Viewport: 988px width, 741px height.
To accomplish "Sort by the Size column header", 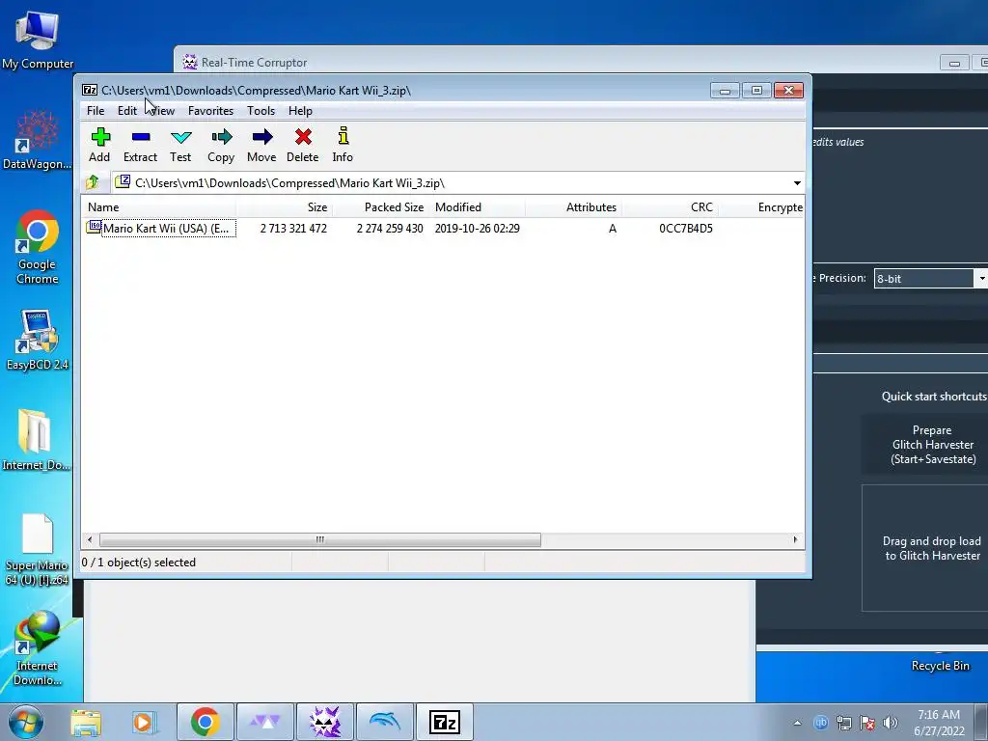I will [285, 207].
